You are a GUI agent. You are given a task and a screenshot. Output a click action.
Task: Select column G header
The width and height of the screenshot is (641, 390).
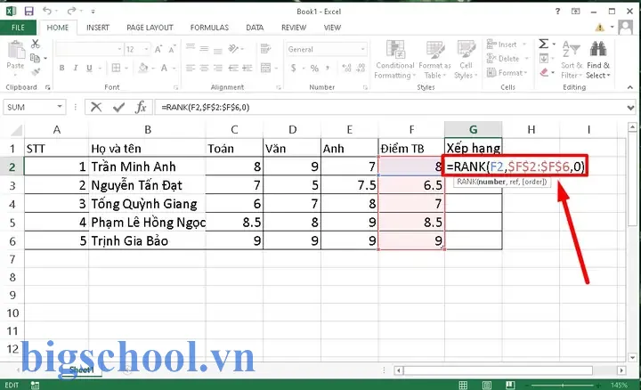[x=473, y=130]
